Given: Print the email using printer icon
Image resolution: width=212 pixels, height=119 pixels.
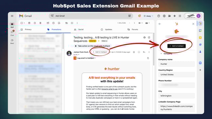Looking at the screenshot, I should pos(145,37).
